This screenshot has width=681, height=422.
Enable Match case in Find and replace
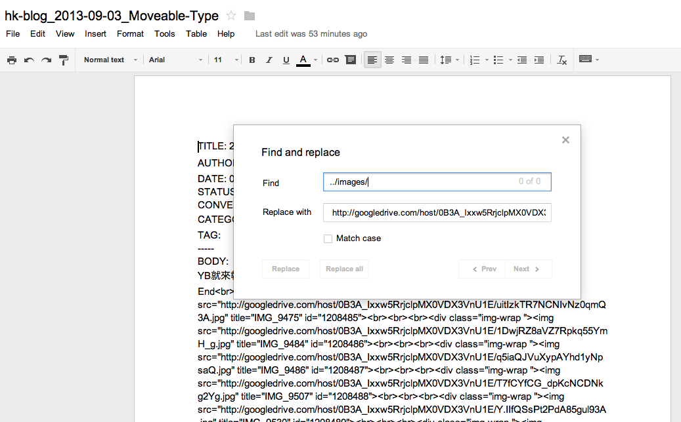[328, 239]
